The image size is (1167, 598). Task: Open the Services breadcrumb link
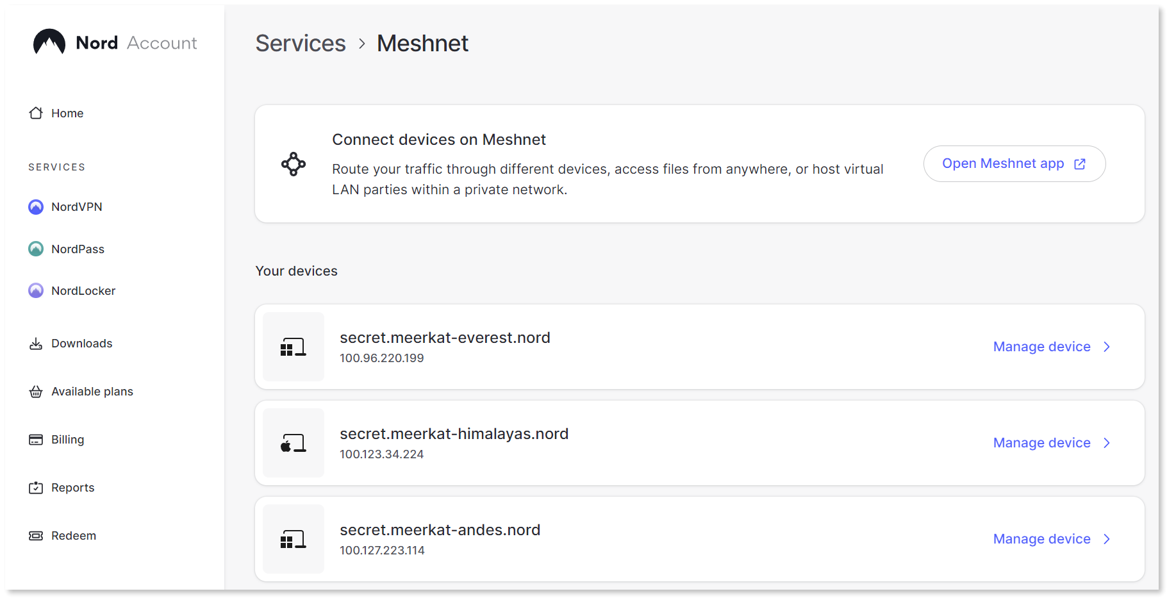[300, 43]
